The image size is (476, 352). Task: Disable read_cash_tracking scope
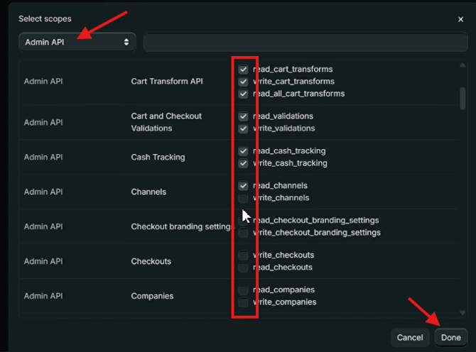tap(244, 151)
